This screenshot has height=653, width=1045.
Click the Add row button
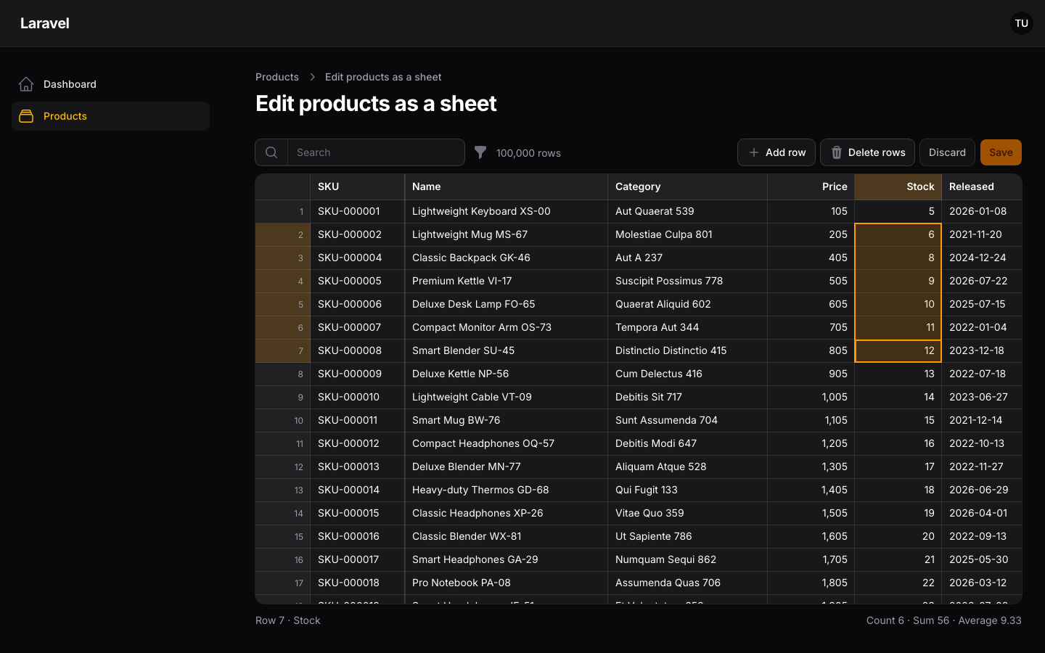click(x=776, y=152)
